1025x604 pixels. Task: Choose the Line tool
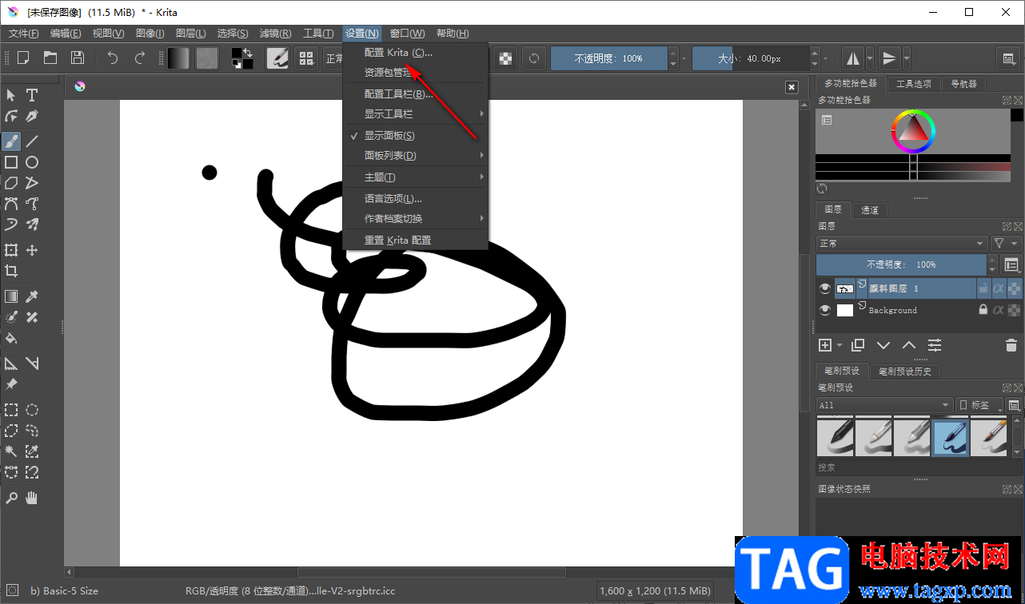coord(32,141)
